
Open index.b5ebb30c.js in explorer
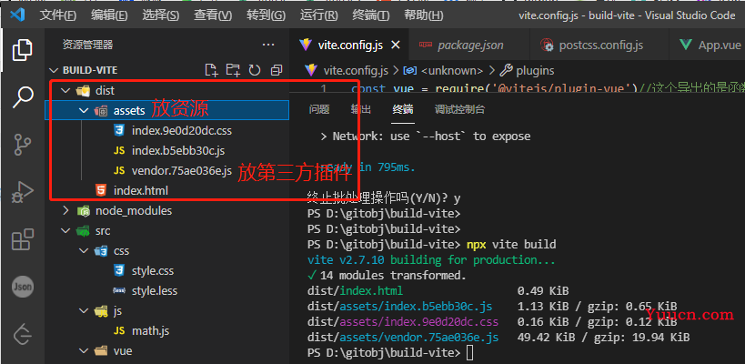tap(178, 151)
